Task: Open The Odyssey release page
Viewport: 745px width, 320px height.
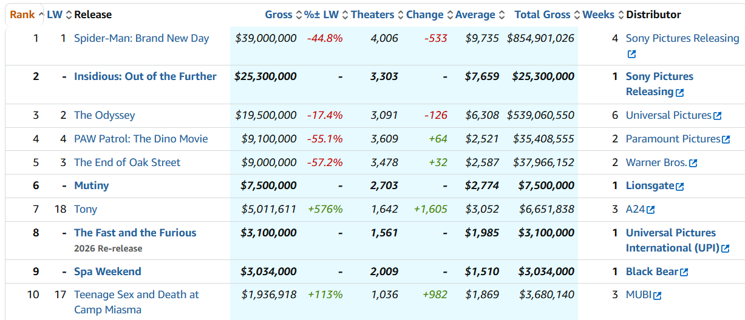Action: [x=104, y=115]
